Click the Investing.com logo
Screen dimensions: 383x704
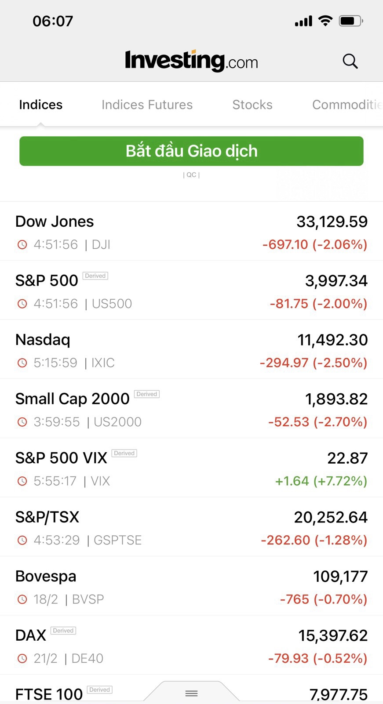(191, 61)
